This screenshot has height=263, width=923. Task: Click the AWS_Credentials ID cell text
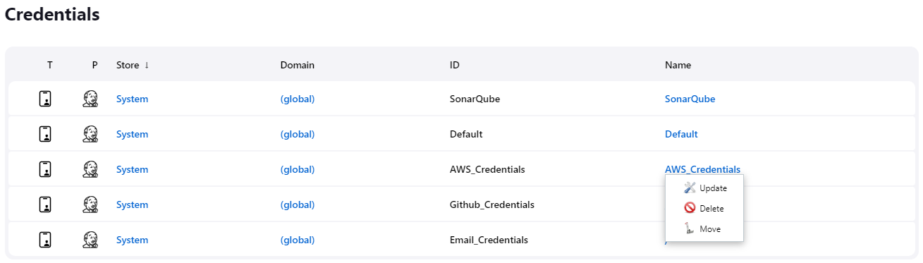coord(487,169)
